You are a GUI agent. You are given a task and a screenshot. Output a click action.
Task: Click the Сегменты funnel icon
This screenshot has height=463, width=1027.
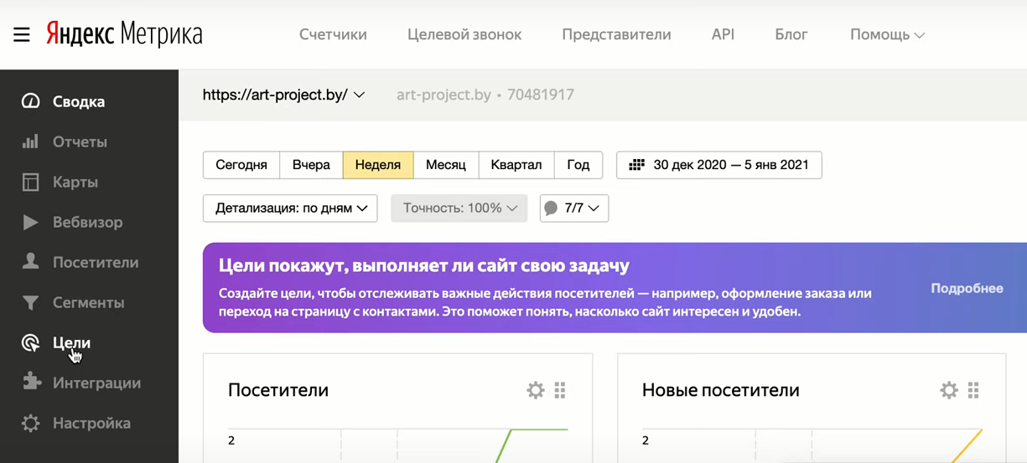(x=31, y=302)
